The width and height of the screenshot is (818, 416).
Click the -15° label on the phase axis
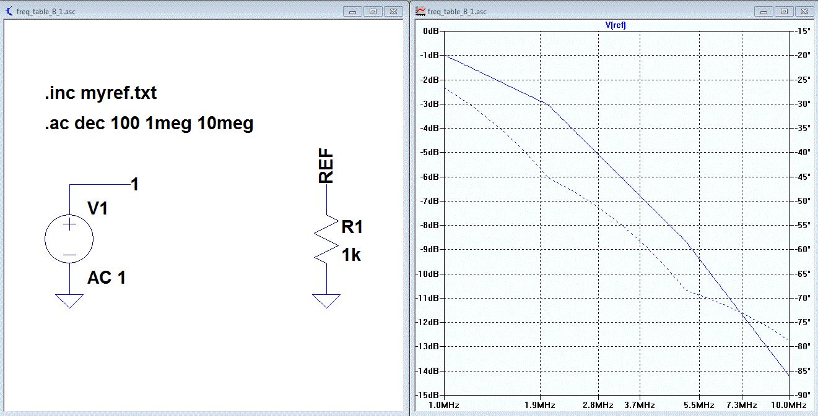pyautogui.click(x=803, y=31)
